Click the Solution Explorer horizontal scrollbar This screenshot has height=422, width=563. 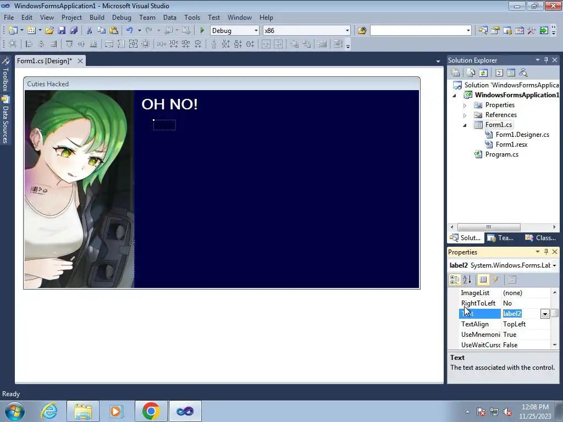point(488,227)
